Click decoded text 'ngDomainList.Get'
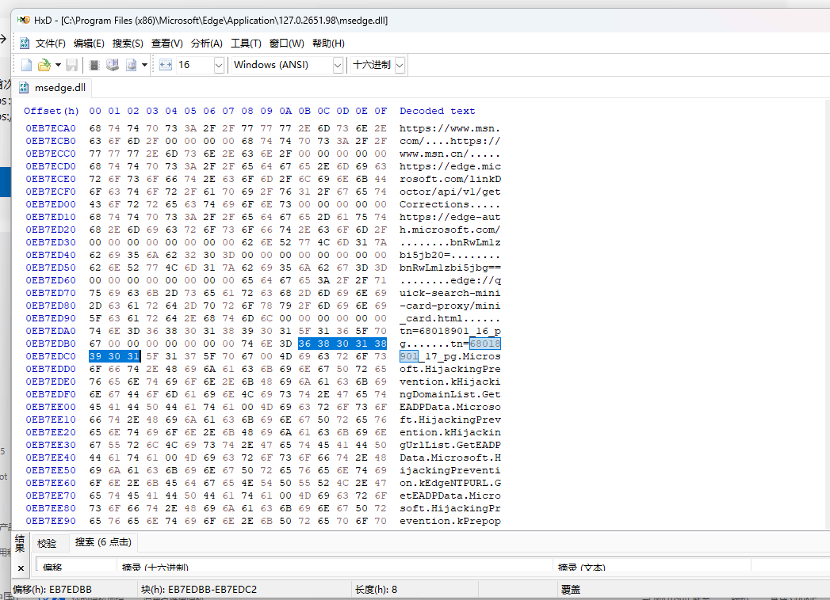 [450, 394]
